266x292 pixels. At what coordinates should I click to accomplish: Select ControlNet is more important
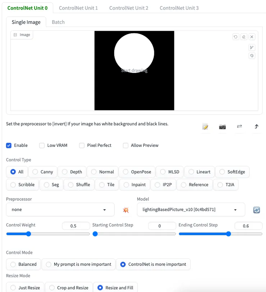tap(153, 264)
